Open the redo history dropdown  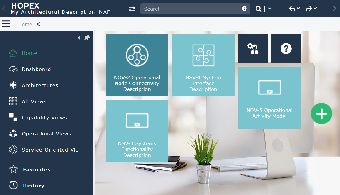point(315,9)
